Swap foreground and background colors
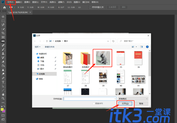 [4, 106]
